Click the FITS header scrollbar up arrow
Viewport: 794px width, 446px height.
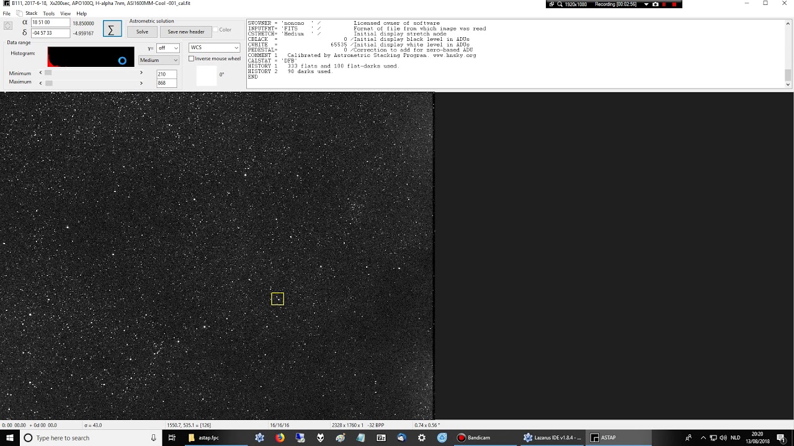(x=788, y=24)
